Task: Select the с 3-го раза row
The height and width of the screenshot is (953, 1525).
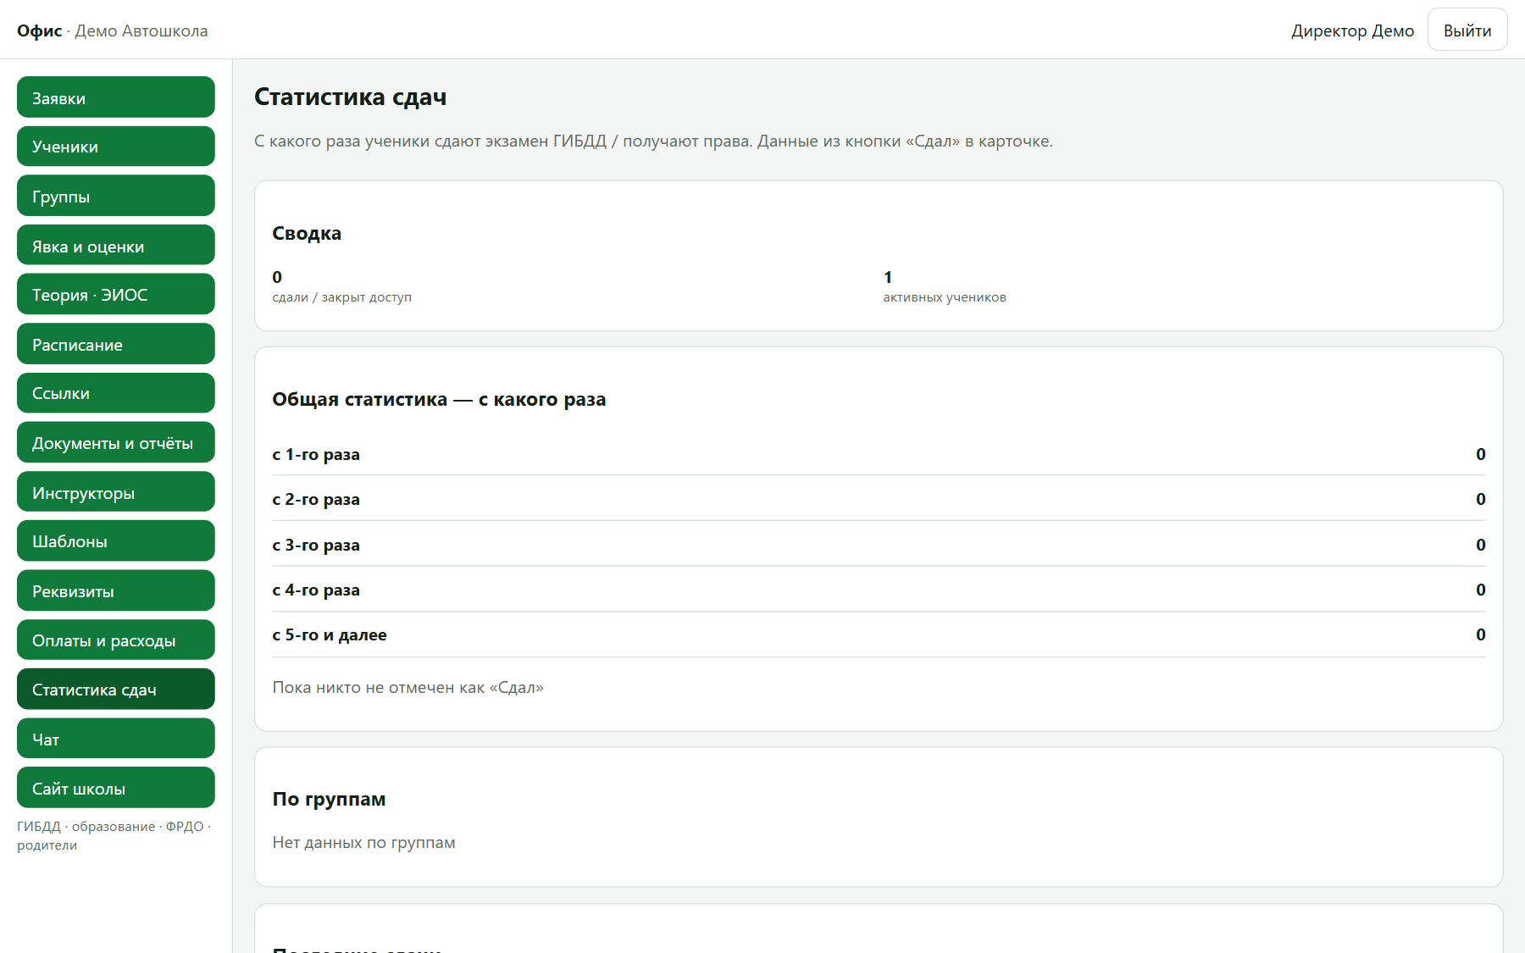Action: tap(879, 545)
